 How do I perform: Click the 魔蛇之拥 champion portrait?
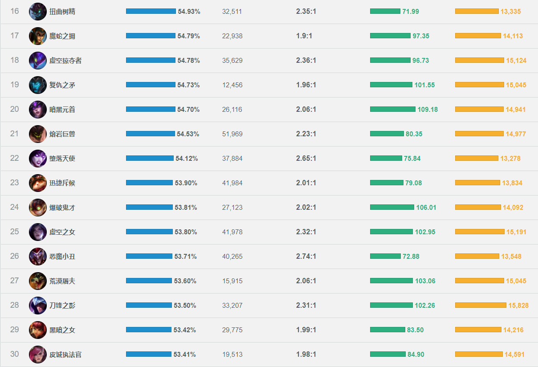point(38,36)
